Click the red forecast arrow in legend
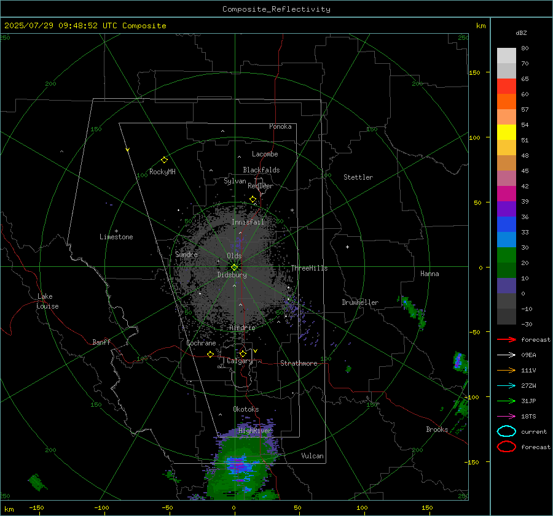 [x=506, y=339]
